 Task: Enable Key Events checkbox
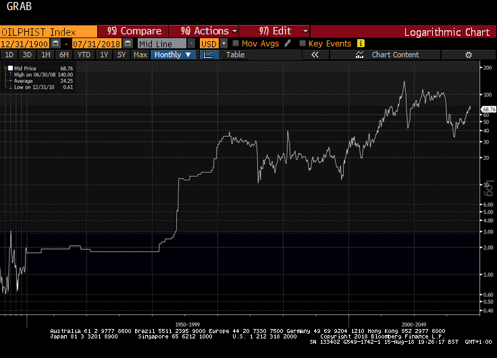pyautogui.click(x=303, y=43)
